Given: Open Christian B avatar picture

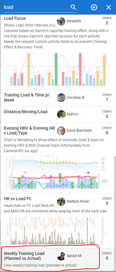Looking at the screenshot, I should (x=61, y=98).
